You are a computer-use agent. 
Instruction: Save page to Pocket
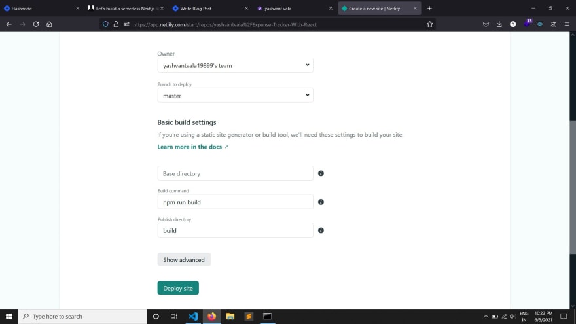click(486, 24)
